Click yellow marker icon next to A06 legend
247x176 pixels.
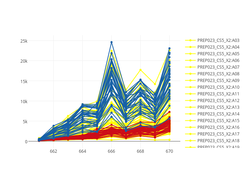point(191,61)
